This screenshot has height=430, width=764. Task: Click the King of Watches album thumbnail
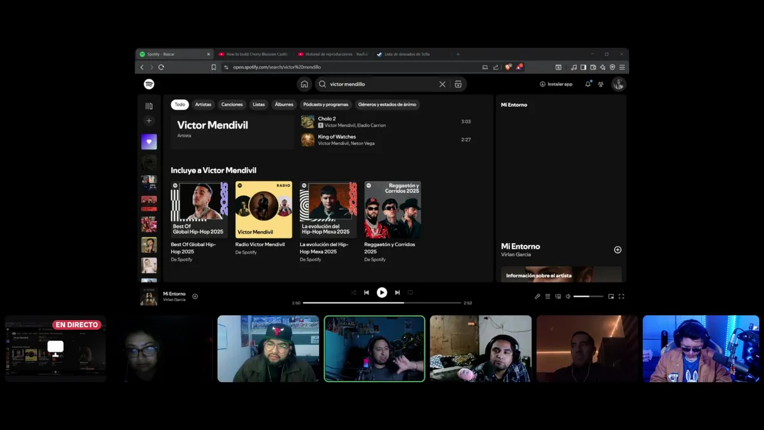pyautogui.click(x=307, y=140)
